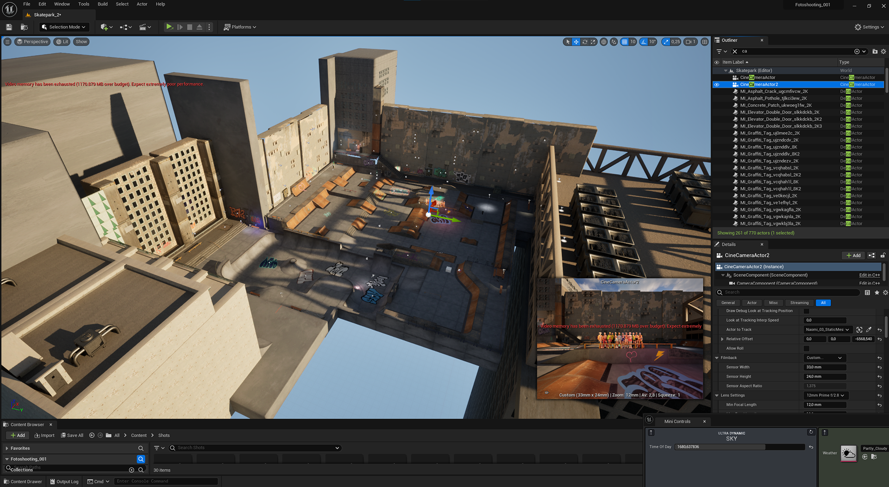The width and height of the screenshot is (889, 487).
Task: Open the Edit menu
Action: pyautogui.click(x=42, y=4)
